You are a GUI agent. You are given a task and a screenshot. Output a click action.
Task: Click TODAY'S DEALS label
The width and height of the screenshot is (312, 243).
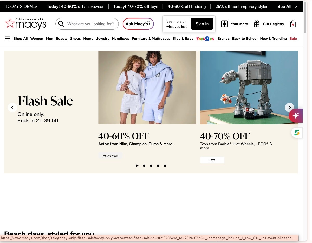tap(21, 7)
